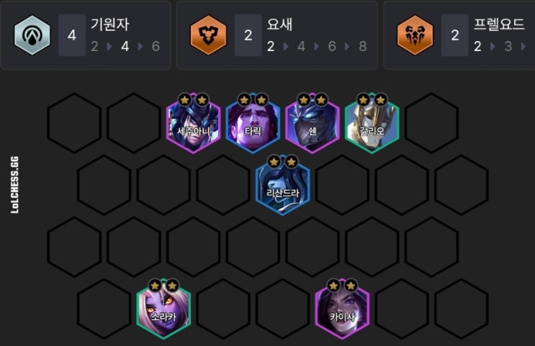Select the 갈리오 champion portrait
Viewport: 535px width, 346px height.
tap(372, 123)
